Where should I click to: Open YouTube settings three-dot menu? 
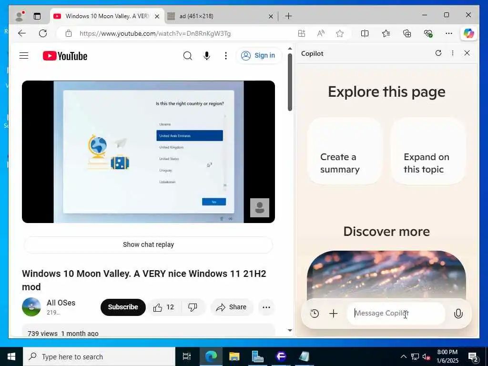[x=225, y=56]
